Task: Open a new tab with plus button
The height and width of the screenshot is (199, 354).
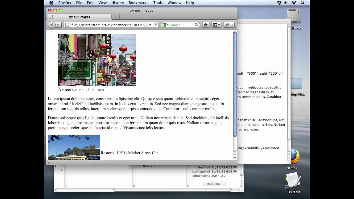Action: [x=116, y=17]
